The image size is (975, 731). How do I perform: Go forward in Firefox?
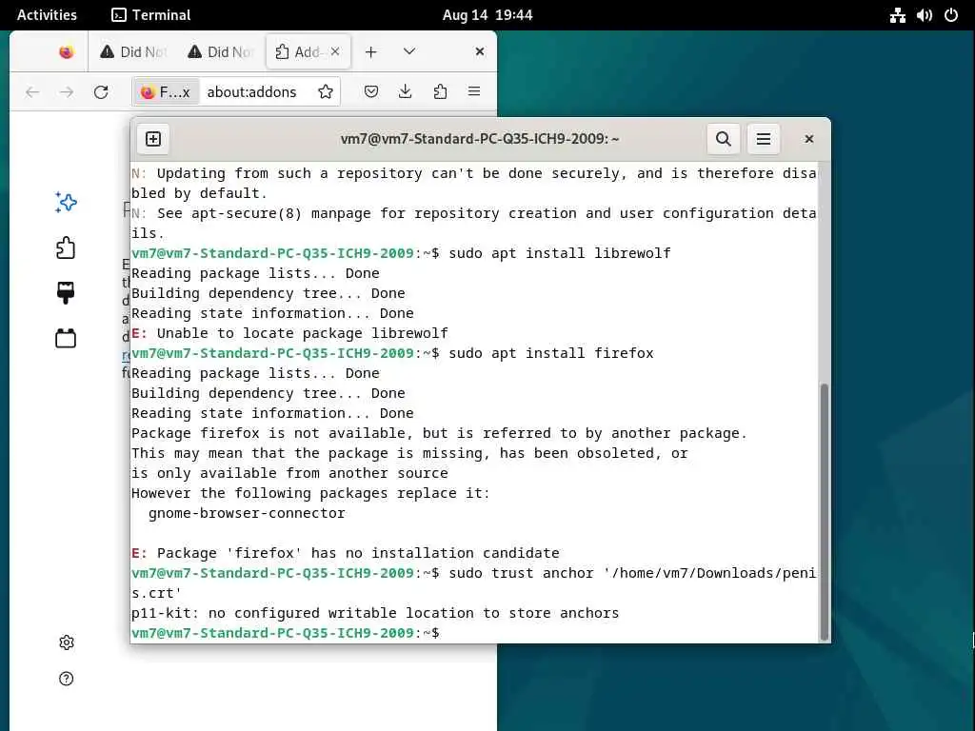pyautogui.click(x=67, y=92)
